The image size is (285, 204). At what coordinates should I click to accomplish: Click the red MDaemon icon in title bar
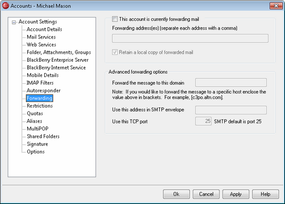[x=5, y=6]
